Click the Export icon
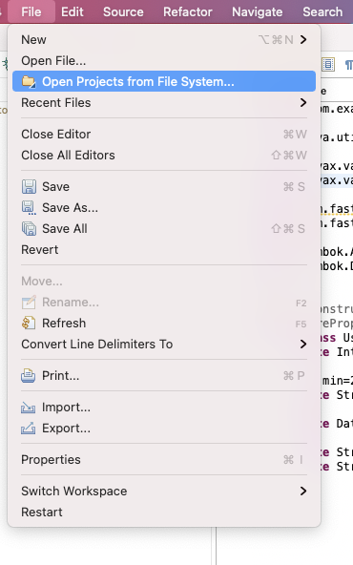The width and height of the screenshot is (353, 565). (x=28, y=429)
